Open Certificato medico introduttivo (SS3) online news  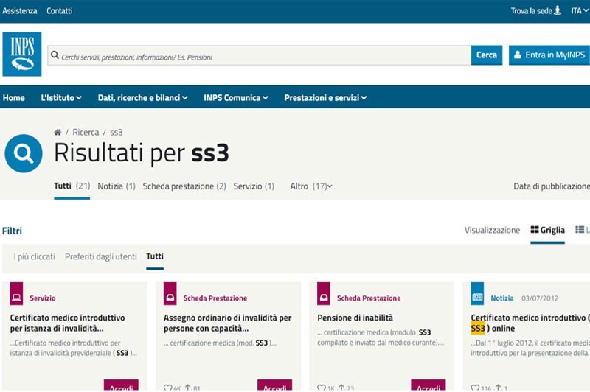coord(530,323)
